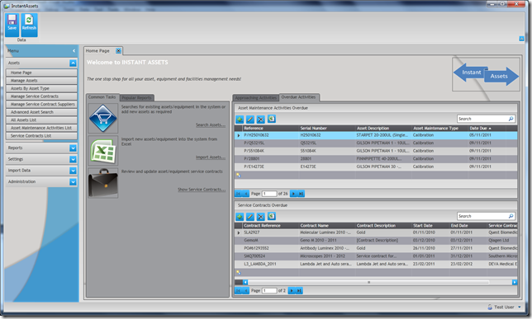Viewport: 532px width, 319px height.
Task: Add new Asset Maintenance Activity with the green plus
Action: click(240, 120)
